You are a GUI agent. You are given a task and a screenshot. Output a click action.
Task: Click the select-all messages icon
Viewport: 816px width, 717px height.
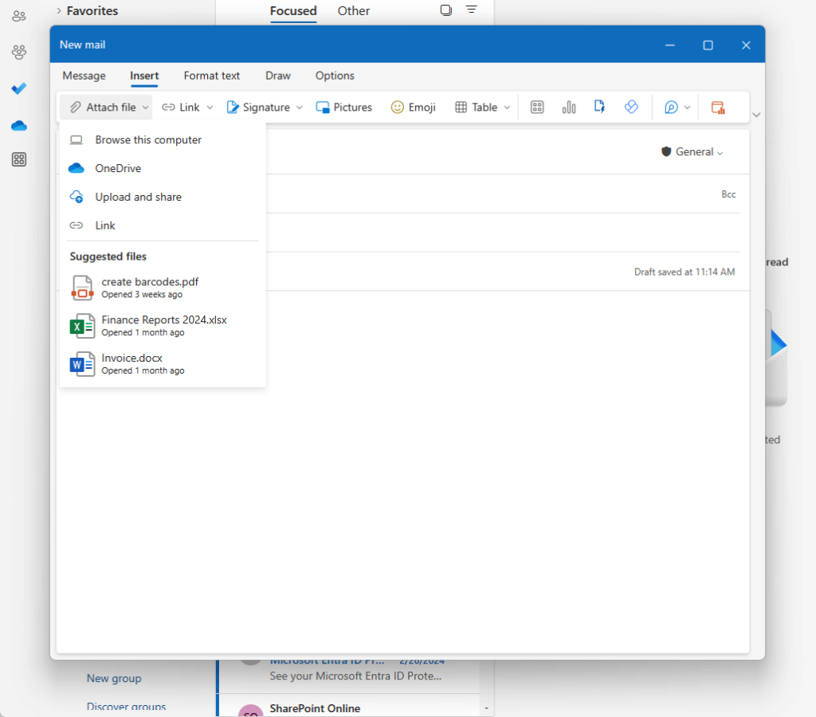(446, 10)
